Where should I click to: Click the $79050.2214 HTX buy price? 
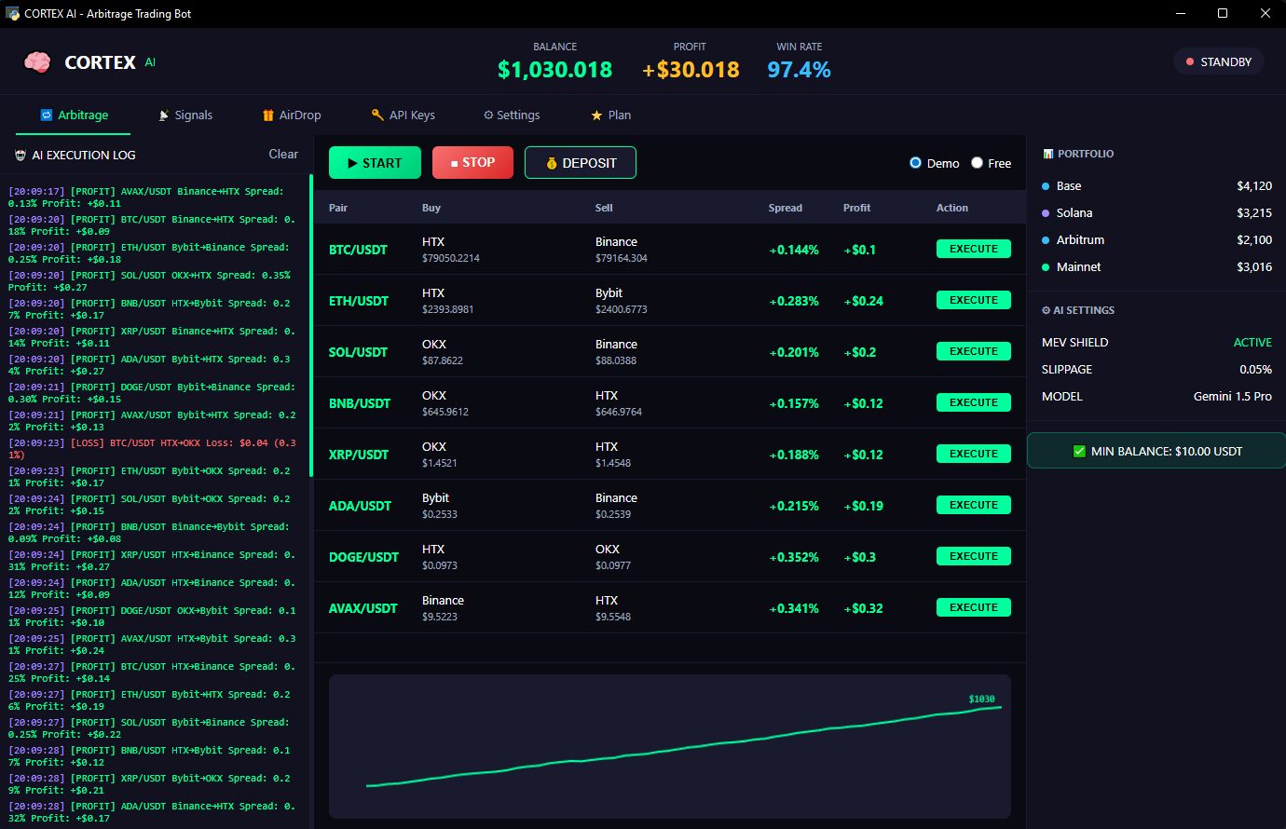tap(451, 258)
